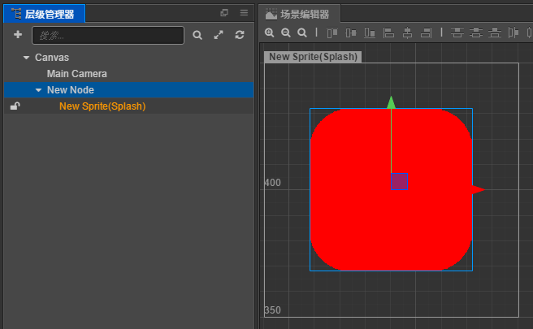This screenshot has width=533, height=329.
Task: Align nodes to vertical center
Action: [351, 32]
